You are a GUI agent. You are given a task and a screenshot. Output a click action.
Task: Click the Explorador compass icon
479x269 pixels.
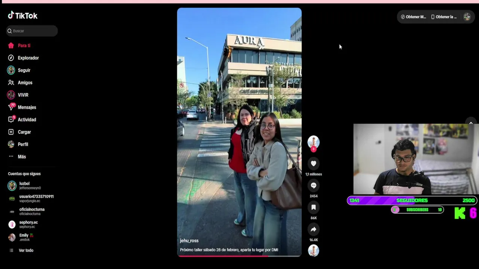point(11,58)
